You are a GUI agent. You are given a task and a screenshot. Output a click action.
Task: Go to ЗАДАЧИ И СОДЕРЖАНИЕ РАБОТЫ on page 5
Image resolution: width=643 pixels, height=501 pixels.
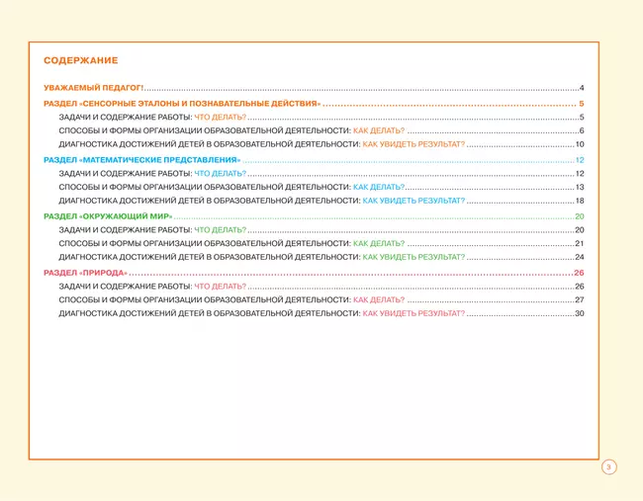pos(152,117)
